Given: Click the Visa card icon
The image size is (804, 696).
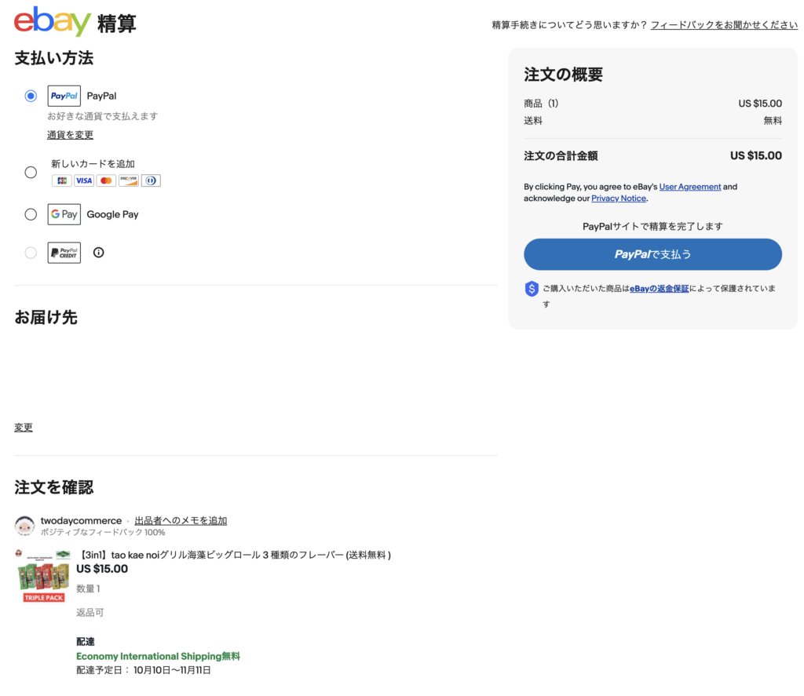Looking at the screenshot, I should click(x=84, y=180).
